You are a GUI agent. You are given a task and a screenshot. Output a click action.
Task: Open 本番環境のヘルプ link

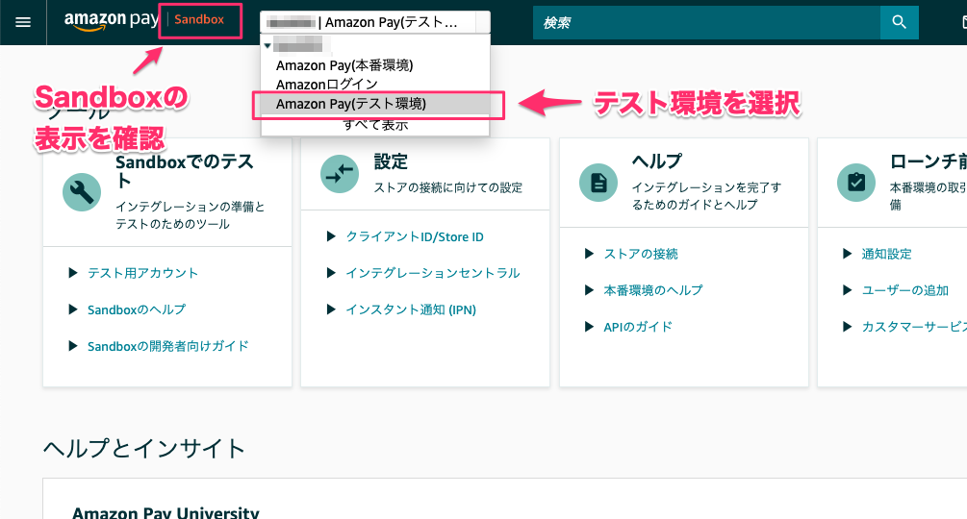[x=653, y=290]
